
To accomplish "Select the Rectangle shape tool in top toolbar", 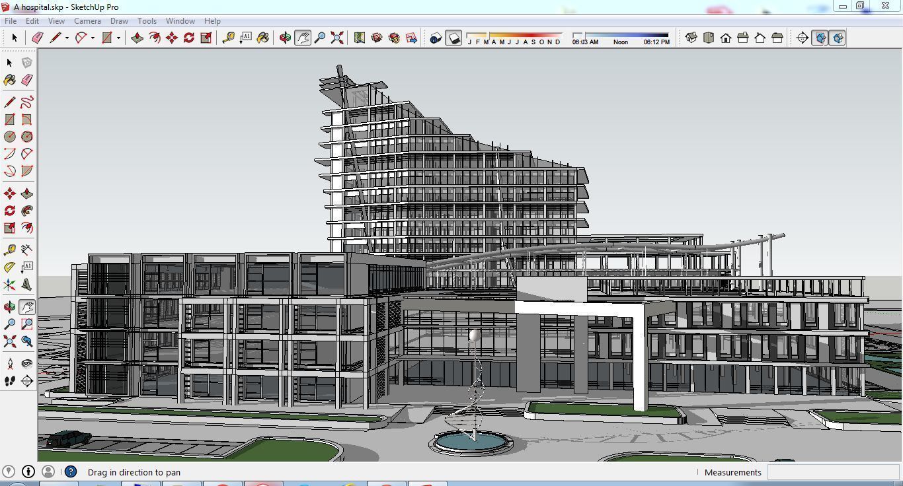I will tap(106, 38).
